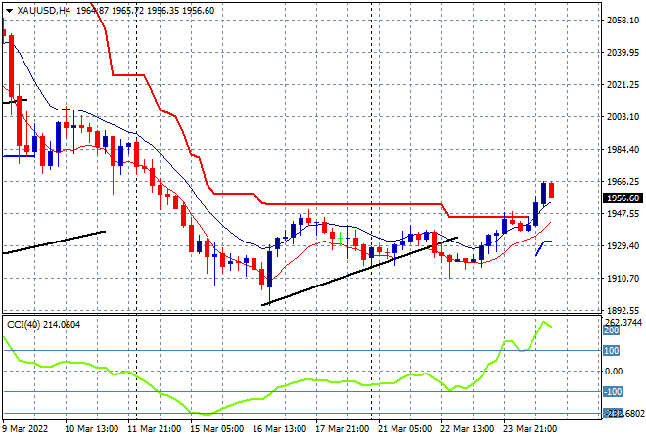This screenshot has height=440, width=646.
Task: Click the 10 Mar 13:00 time label
Action: 91,429
